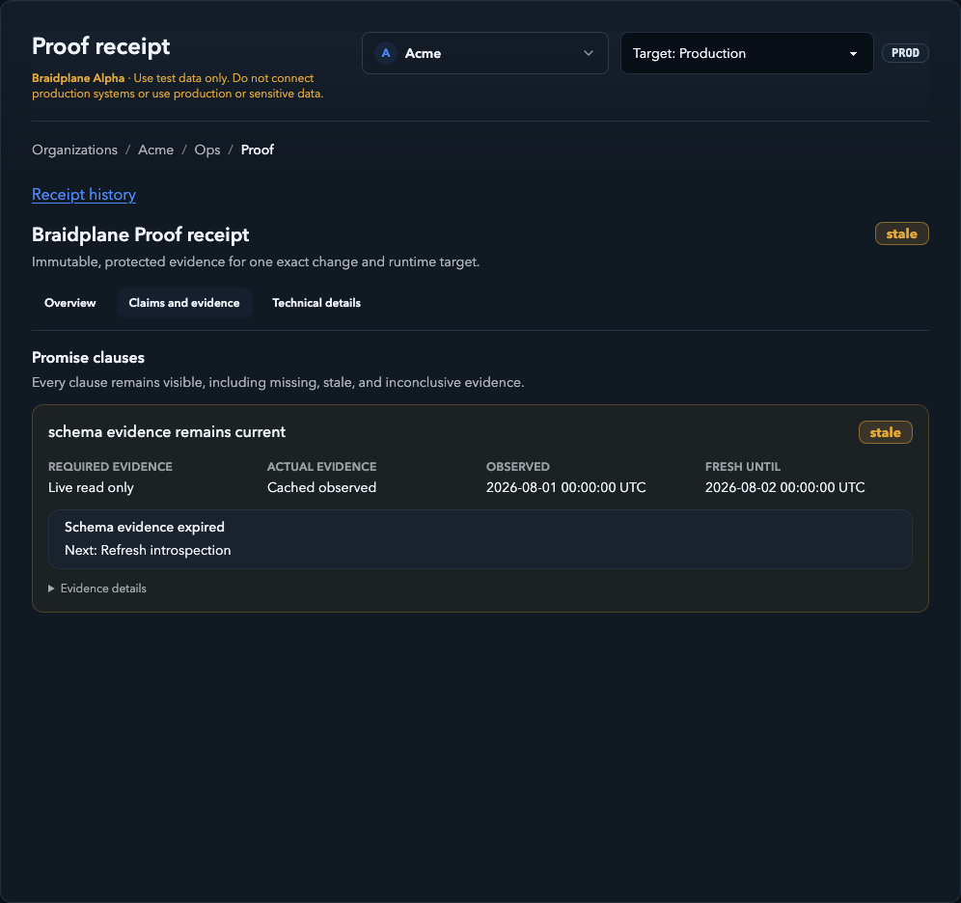
Task: Click the stale badge beside receipt title
Action: 901,234
